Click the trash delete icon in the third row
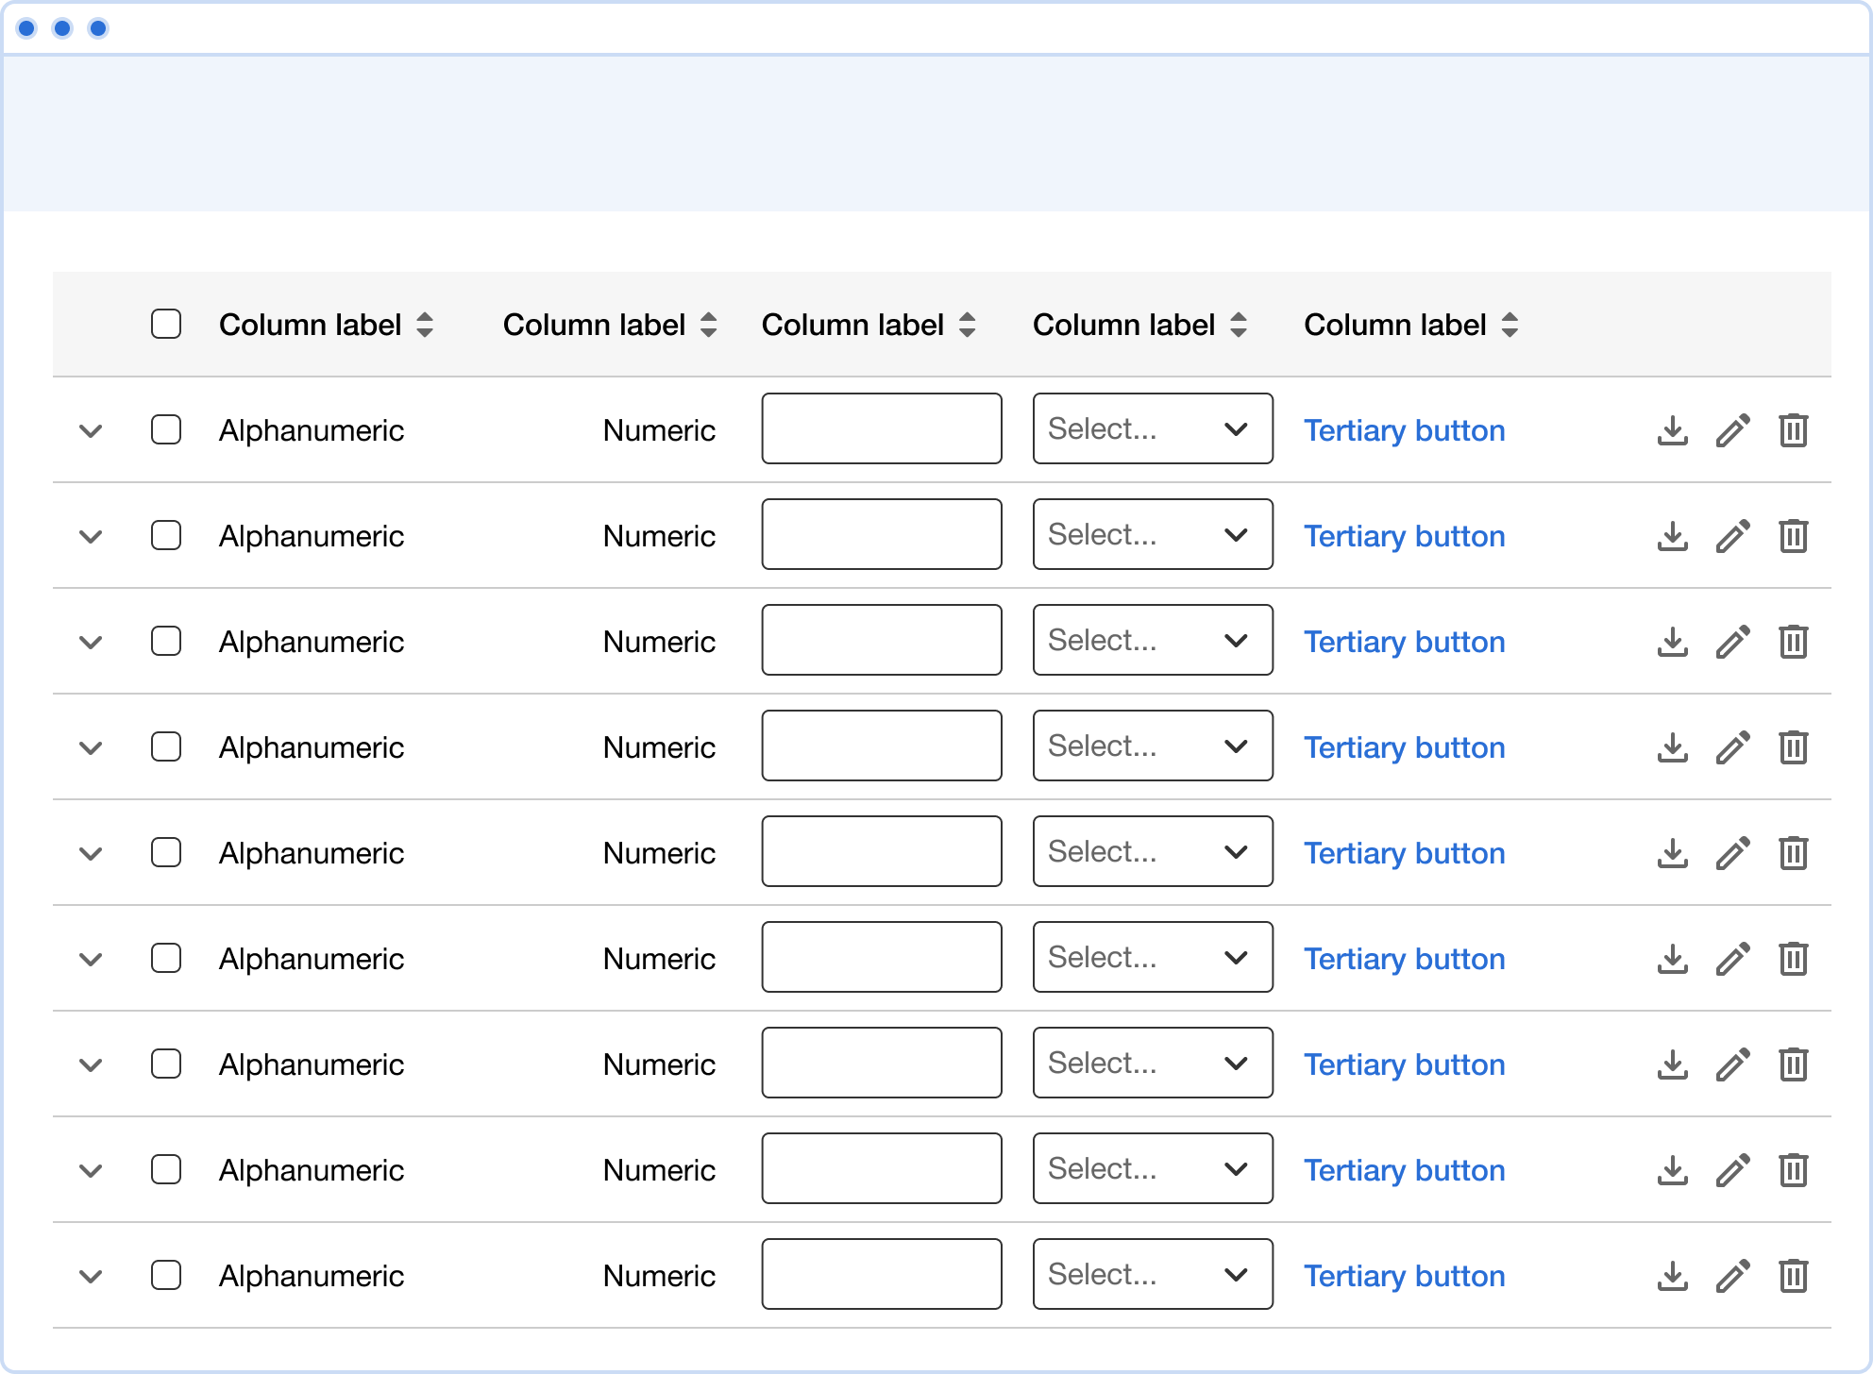The height and width of the screenshot is (1374, 1873). click(x=1794, y=642)
